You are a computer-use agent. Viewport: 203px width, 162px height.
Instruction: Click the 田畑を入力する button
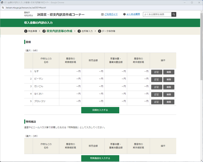pyautogui.click(x=100, y=110)
